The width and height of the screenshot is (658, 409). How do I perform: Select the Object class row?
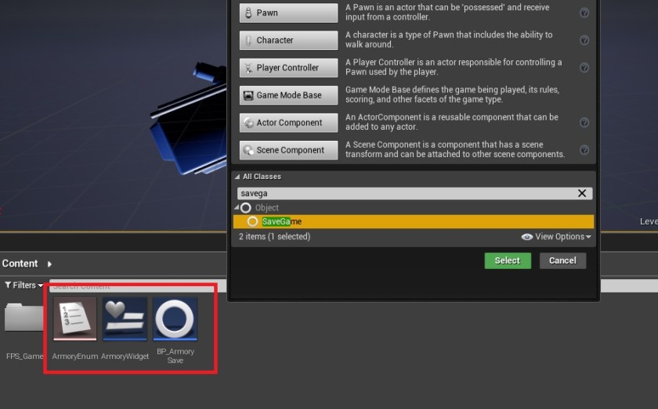(x=414, y=207)
